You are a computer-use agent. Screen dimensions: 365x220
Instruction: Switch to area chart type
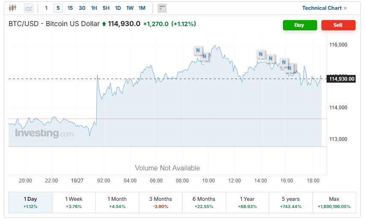point(29,8)
